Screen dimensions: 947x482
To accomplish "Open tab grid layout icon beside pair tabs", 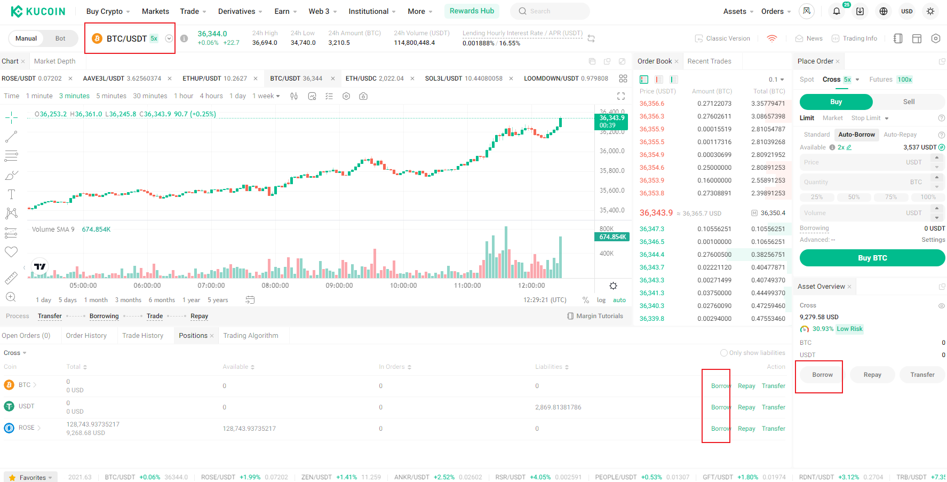I will click(623, 78).
